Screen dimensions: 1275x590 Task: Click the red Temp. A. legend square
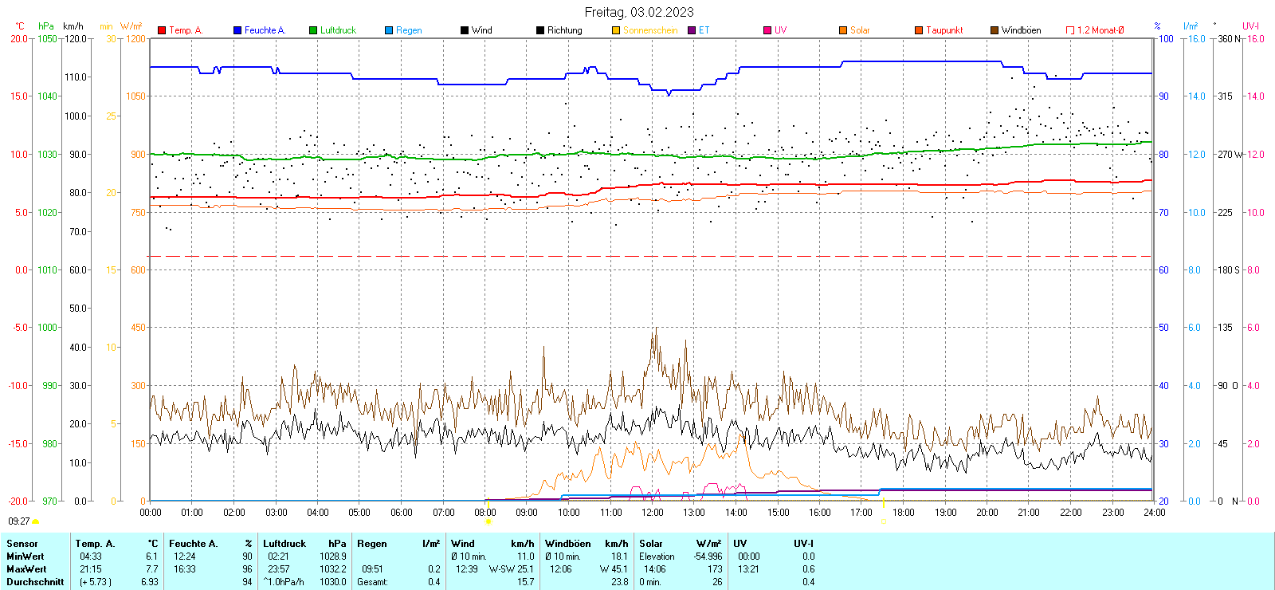(x=162, y=30)
